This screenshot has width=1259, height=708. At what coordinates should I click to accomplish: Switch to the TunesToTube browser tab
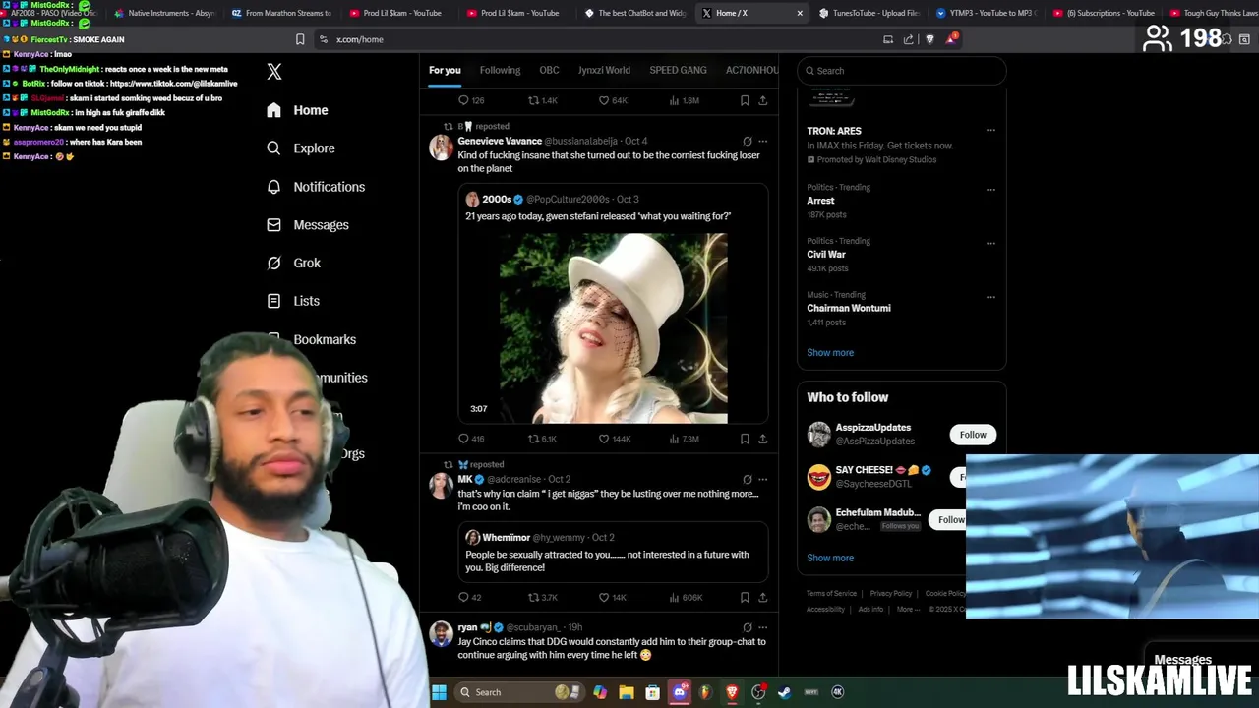[869, 13]
